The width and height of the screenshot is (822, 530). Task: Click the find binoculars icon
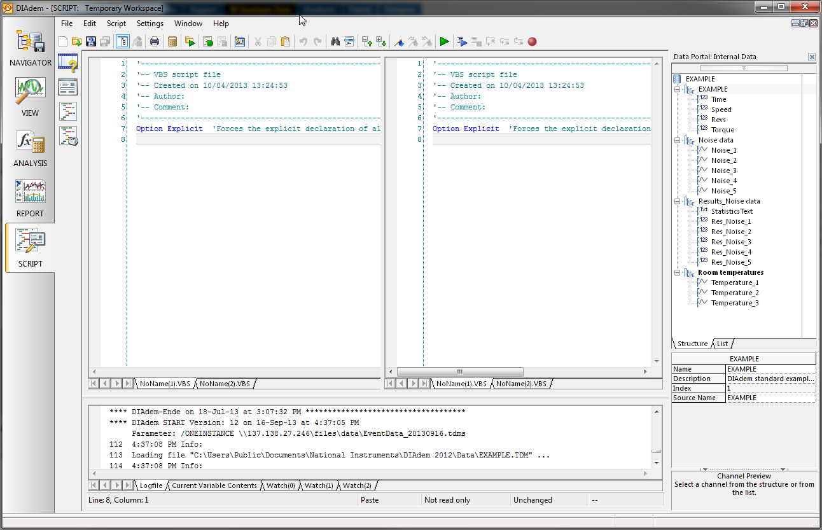point(335,41)
